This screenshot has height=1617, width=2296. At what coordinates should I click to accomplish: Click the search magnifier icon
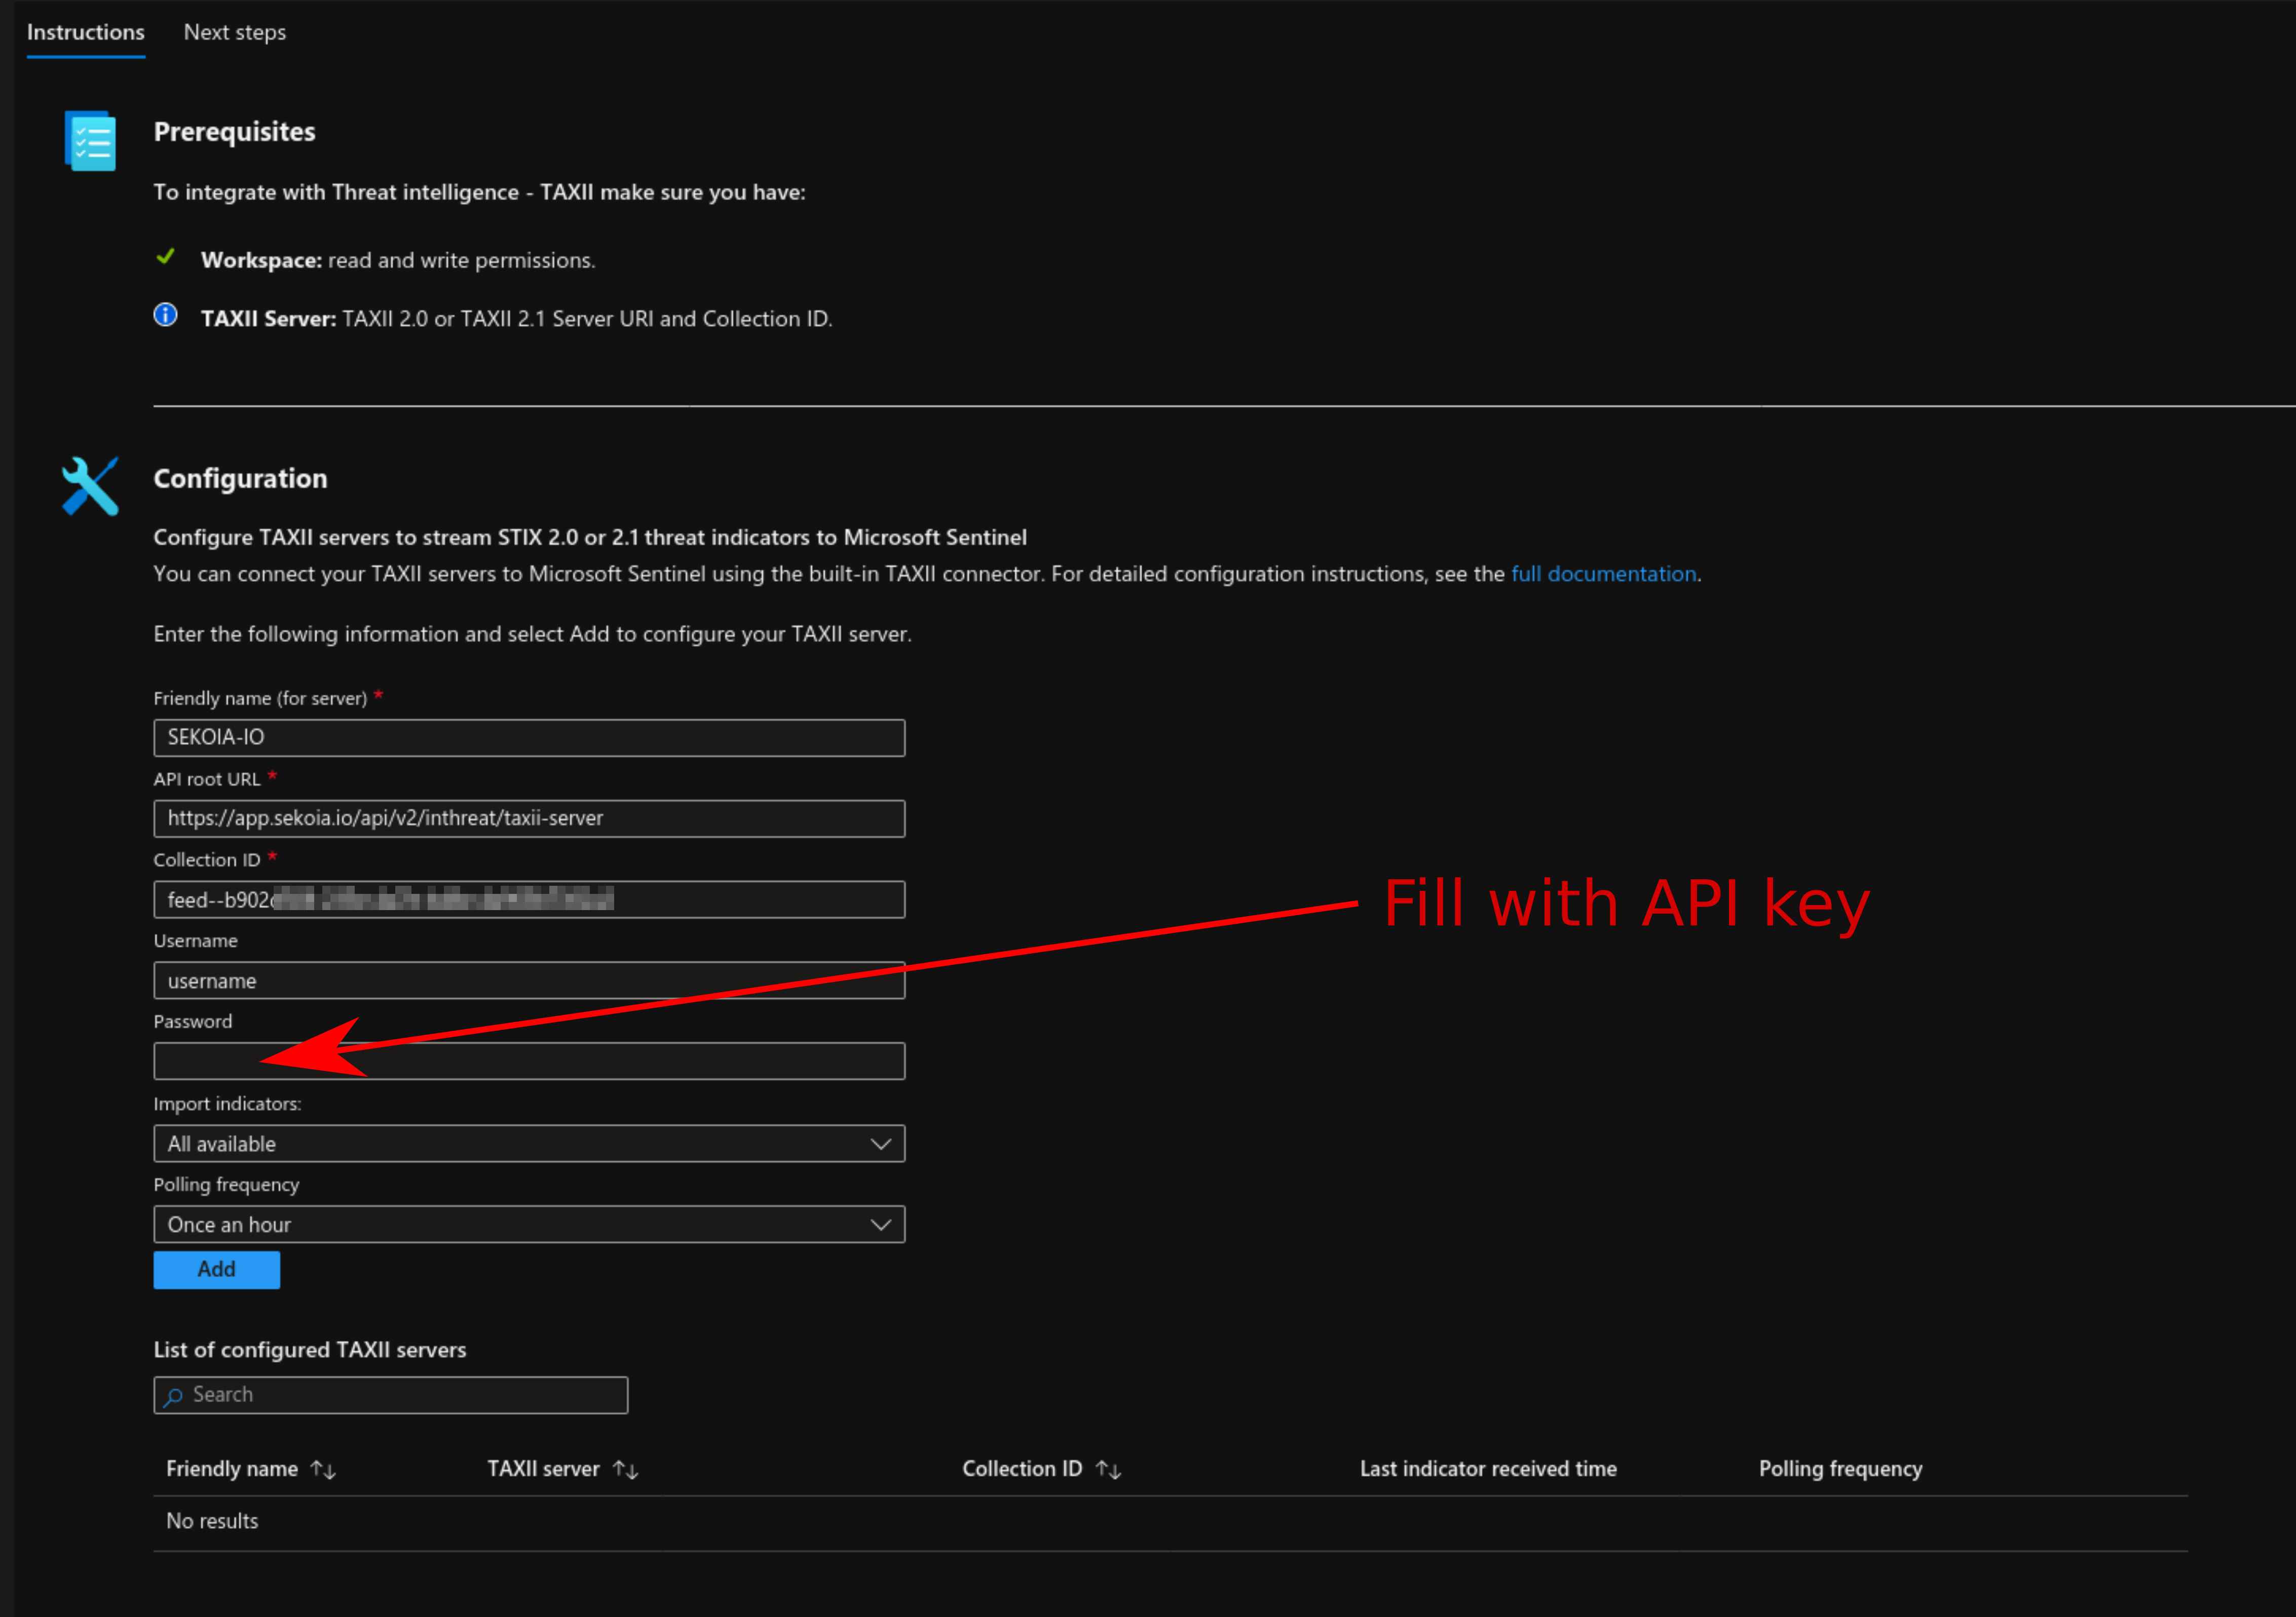coord(174,1396)
